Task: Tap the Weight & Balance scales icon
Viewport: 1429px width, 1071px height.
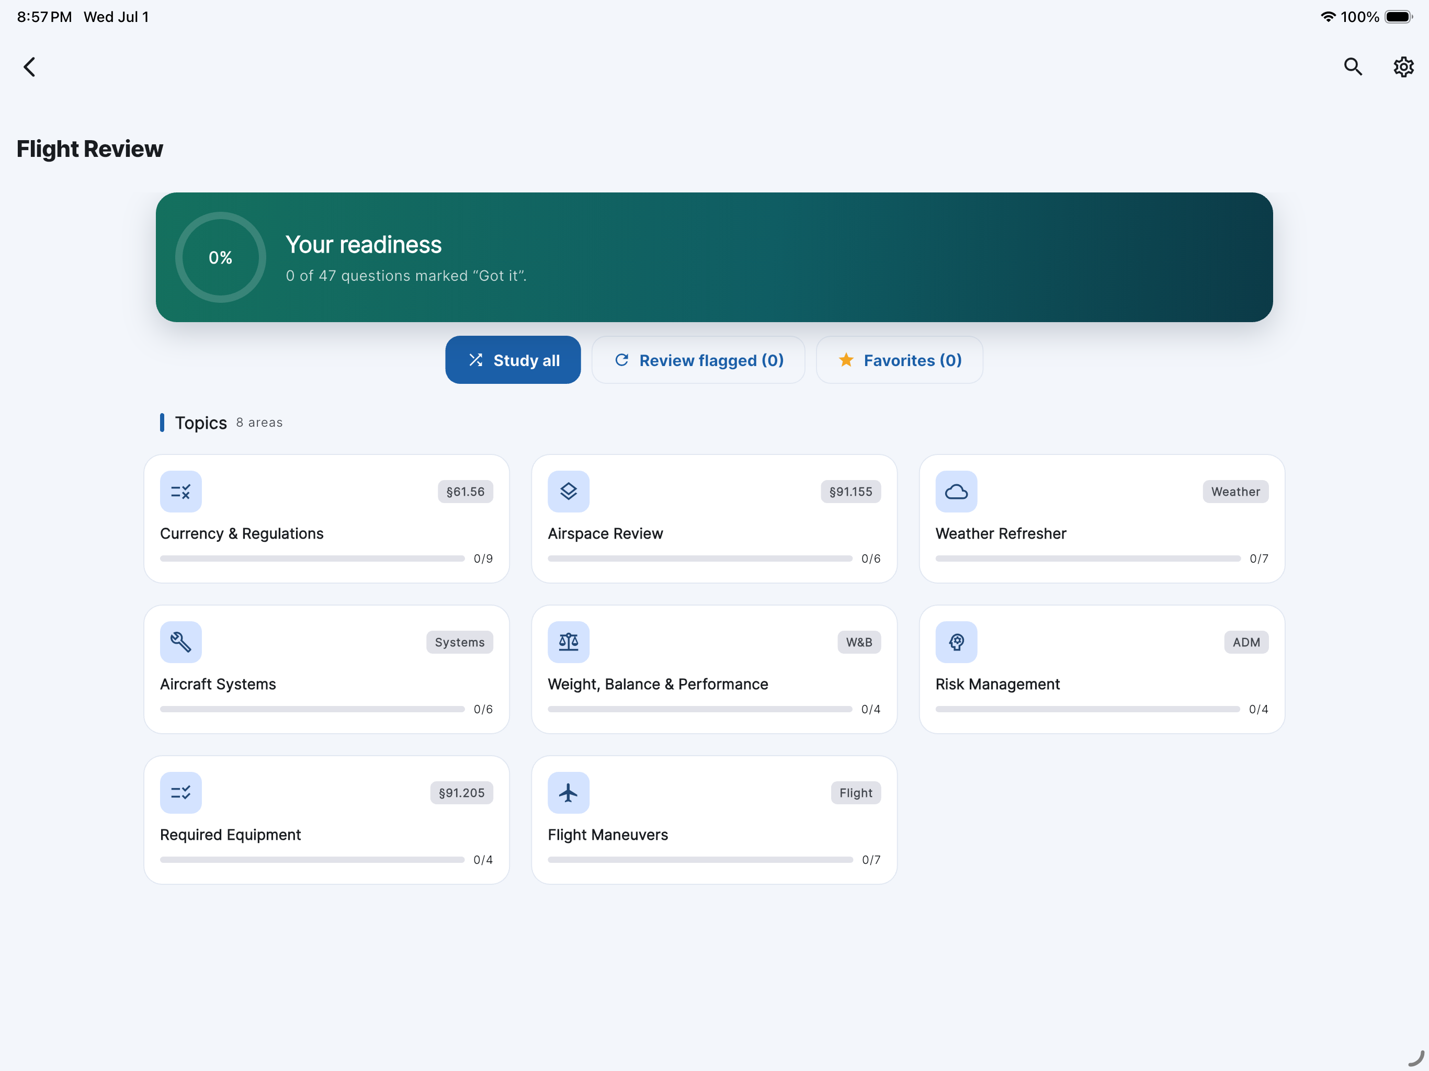Action: [x=569, y=642]
